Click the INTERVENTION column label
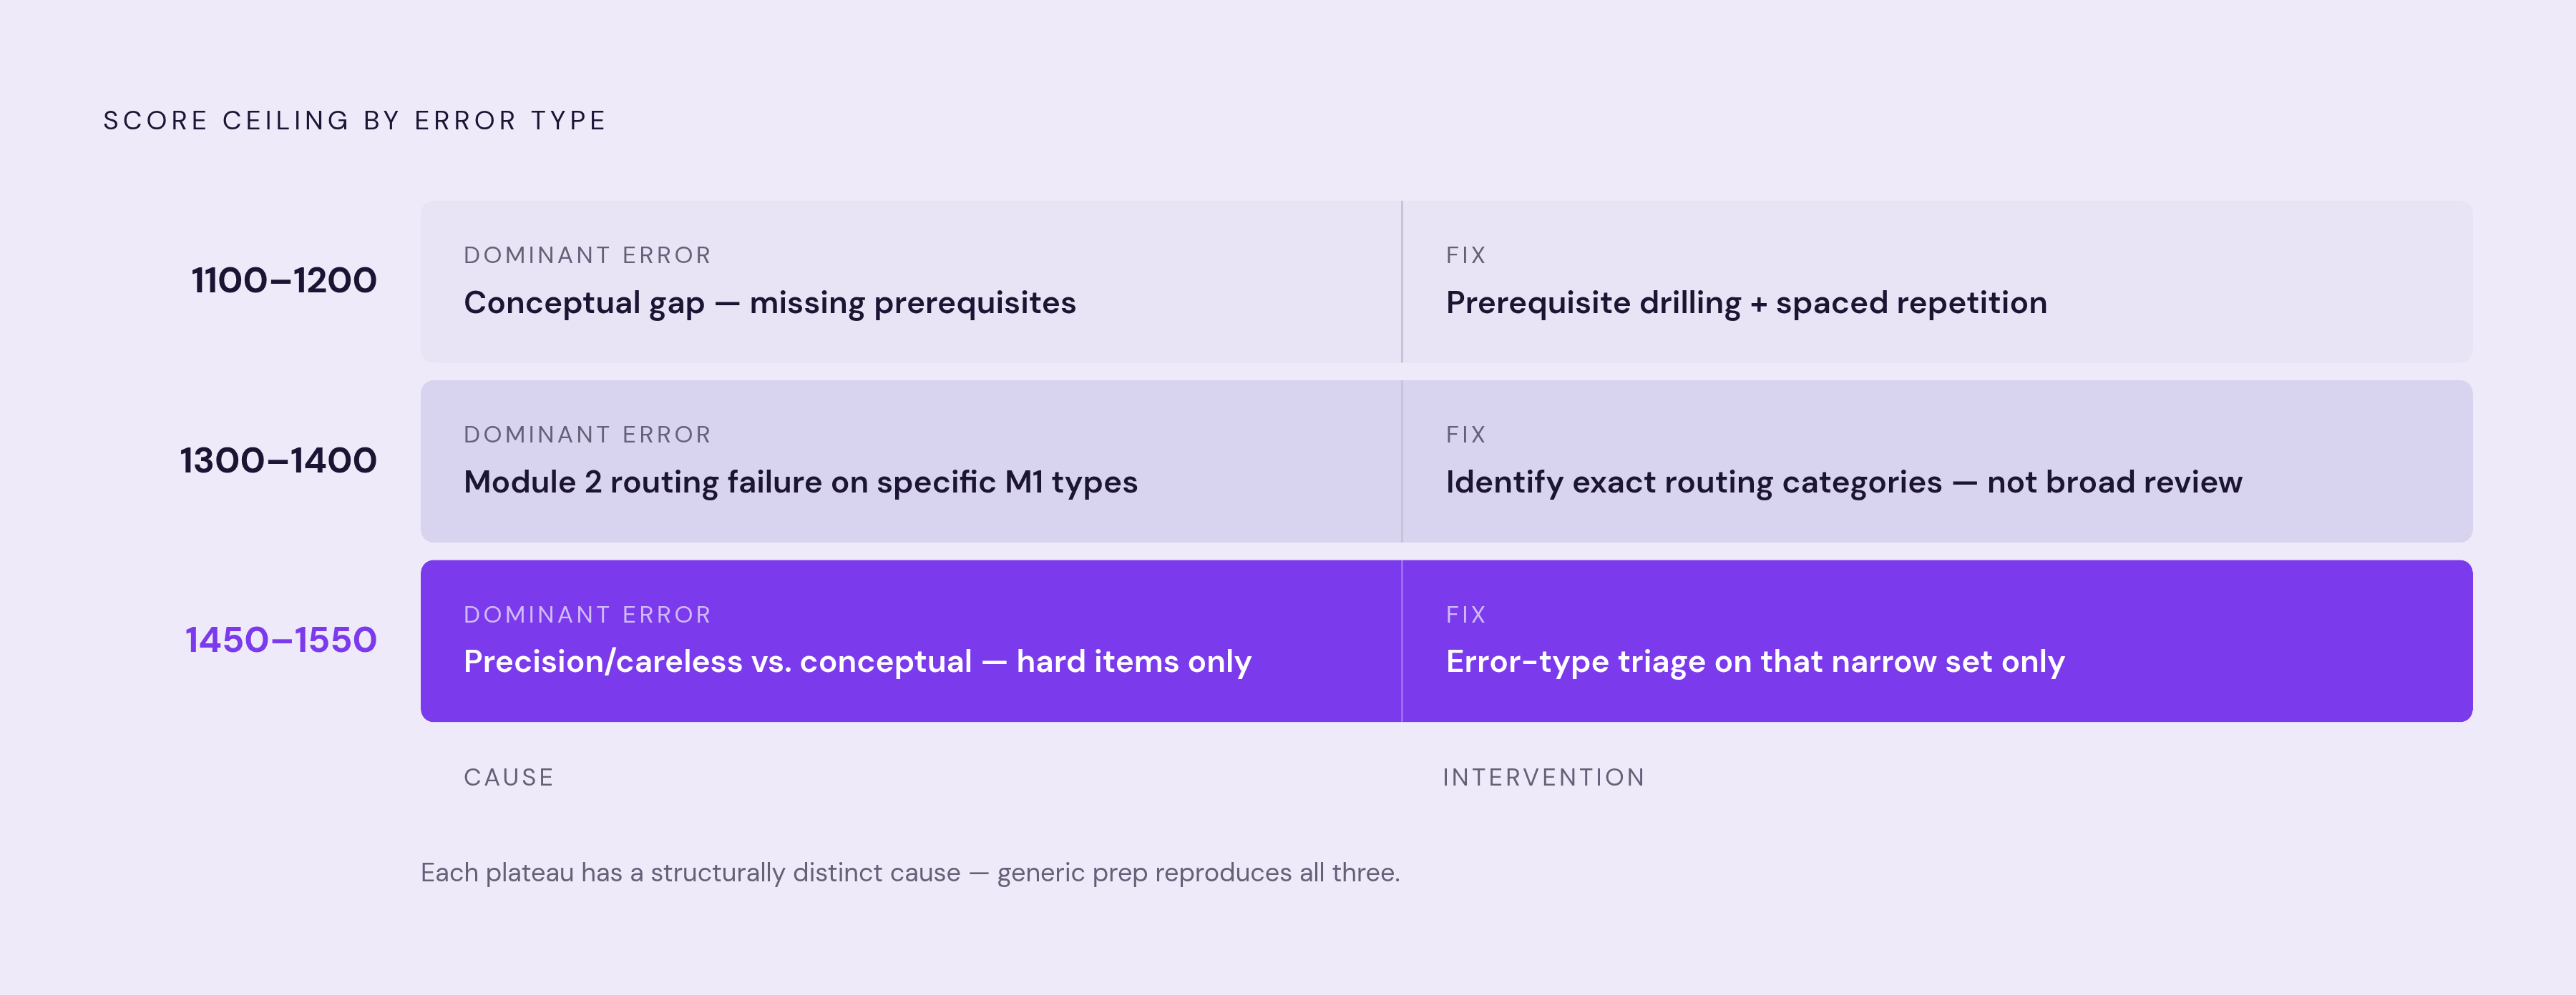2576x995 pixels. coord(1544,777)
